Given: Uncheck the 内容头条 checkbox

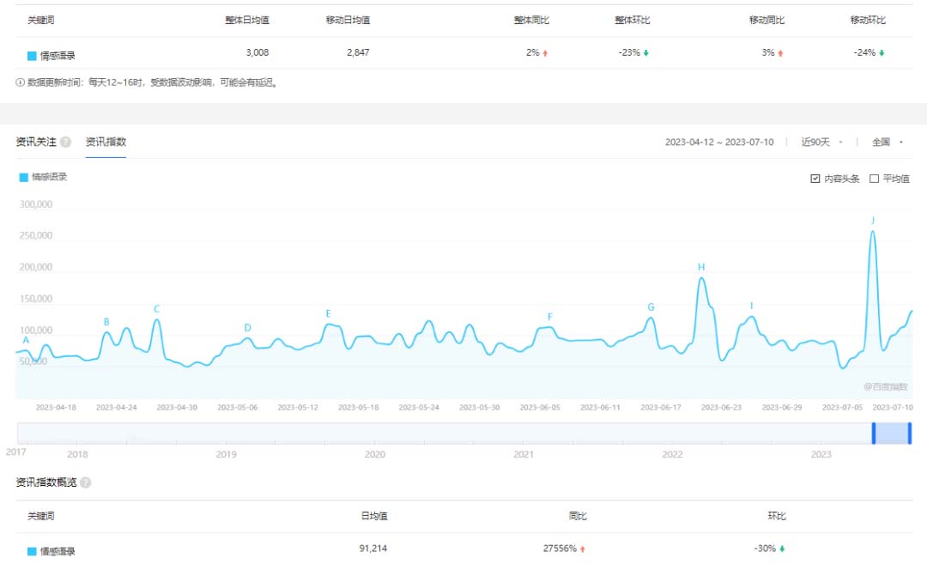Looking at the screenshot, I should (814, 179).
